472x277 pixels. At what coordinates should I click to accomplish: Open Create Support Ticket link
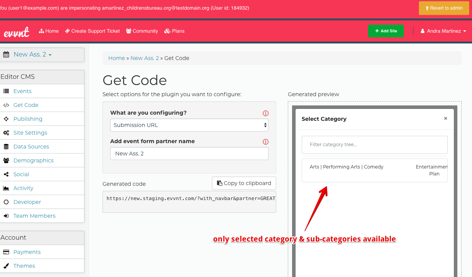pyautogui.click(x=92, y=31)
